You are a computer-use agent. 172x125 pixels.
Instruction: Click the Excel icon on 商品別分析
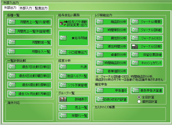(x=100, y=22)
